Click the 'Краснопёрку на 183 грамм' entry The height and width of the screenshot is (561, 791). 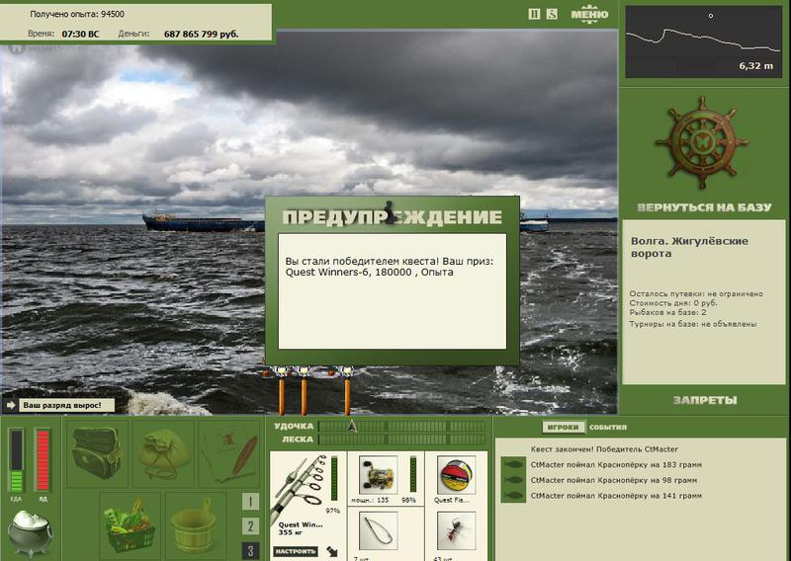(x=616, y=465)
